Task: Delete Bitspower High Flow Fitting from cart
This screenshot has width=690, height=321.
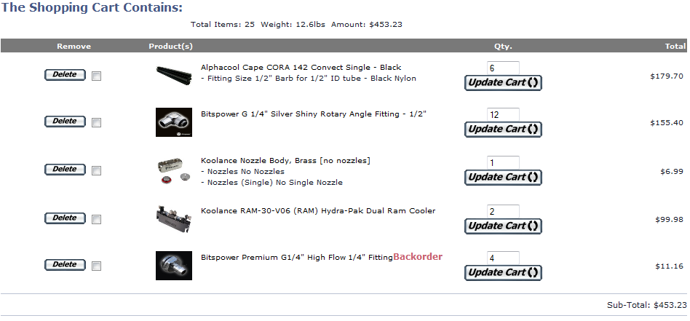Action: coord(65,265)
